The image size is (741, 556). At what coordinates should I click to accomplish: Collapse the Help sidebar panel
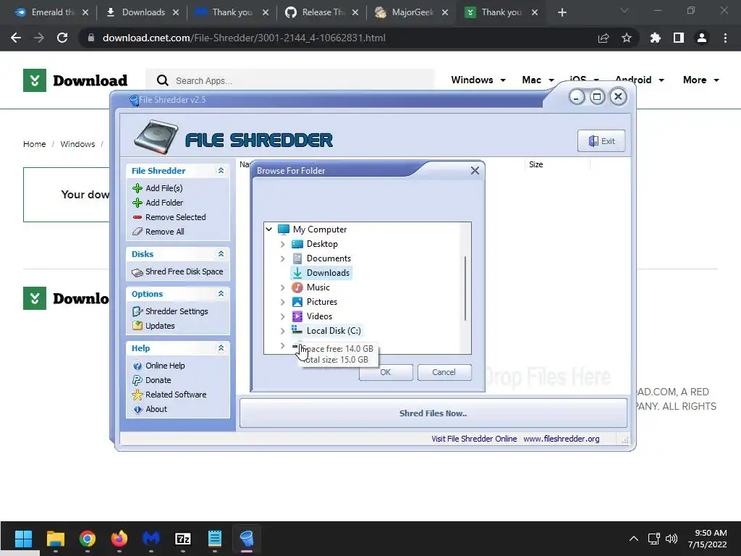(221, 348)
